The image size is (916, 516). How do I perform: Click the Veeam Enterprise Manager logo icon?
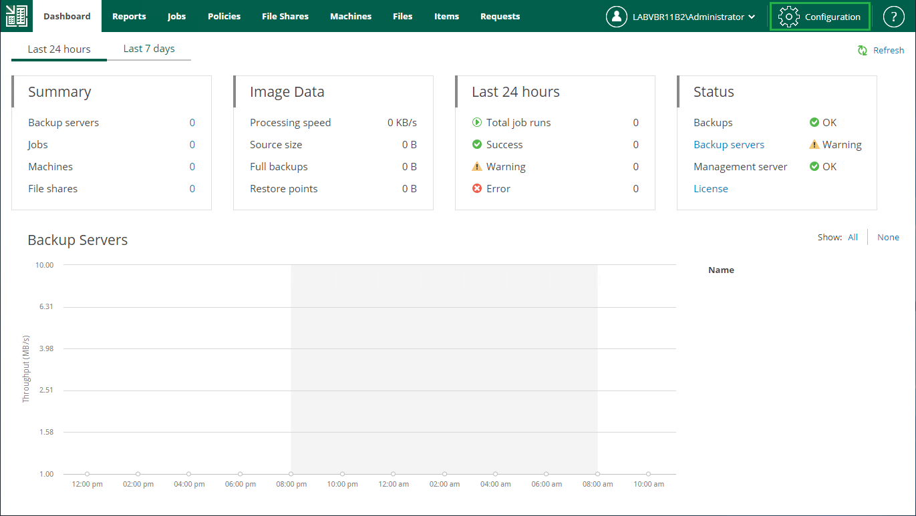16,17
